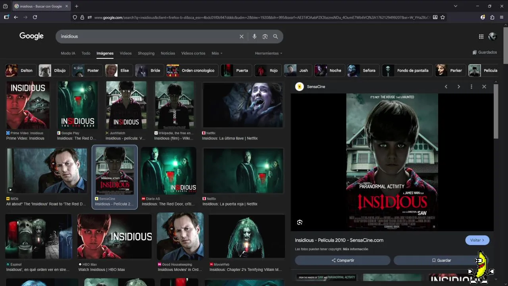This screenshot has width=508, height=286.
Task: Expand the Más search categories dropdown
Action: click(217, 53)
